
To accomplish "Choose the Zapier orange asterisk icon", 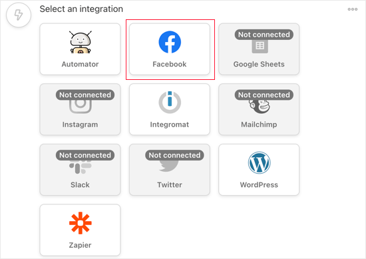I will tap(81, 223).
